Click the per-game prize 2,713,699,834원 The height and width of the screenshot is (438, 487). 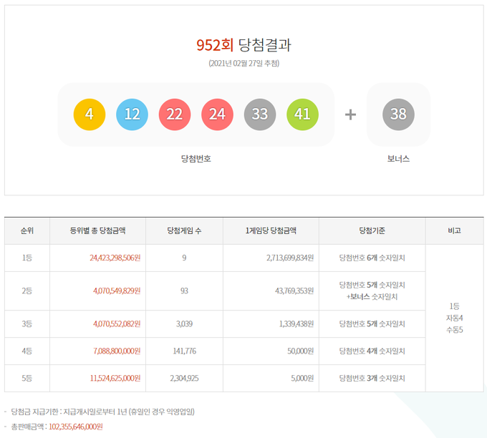[290, 258]
